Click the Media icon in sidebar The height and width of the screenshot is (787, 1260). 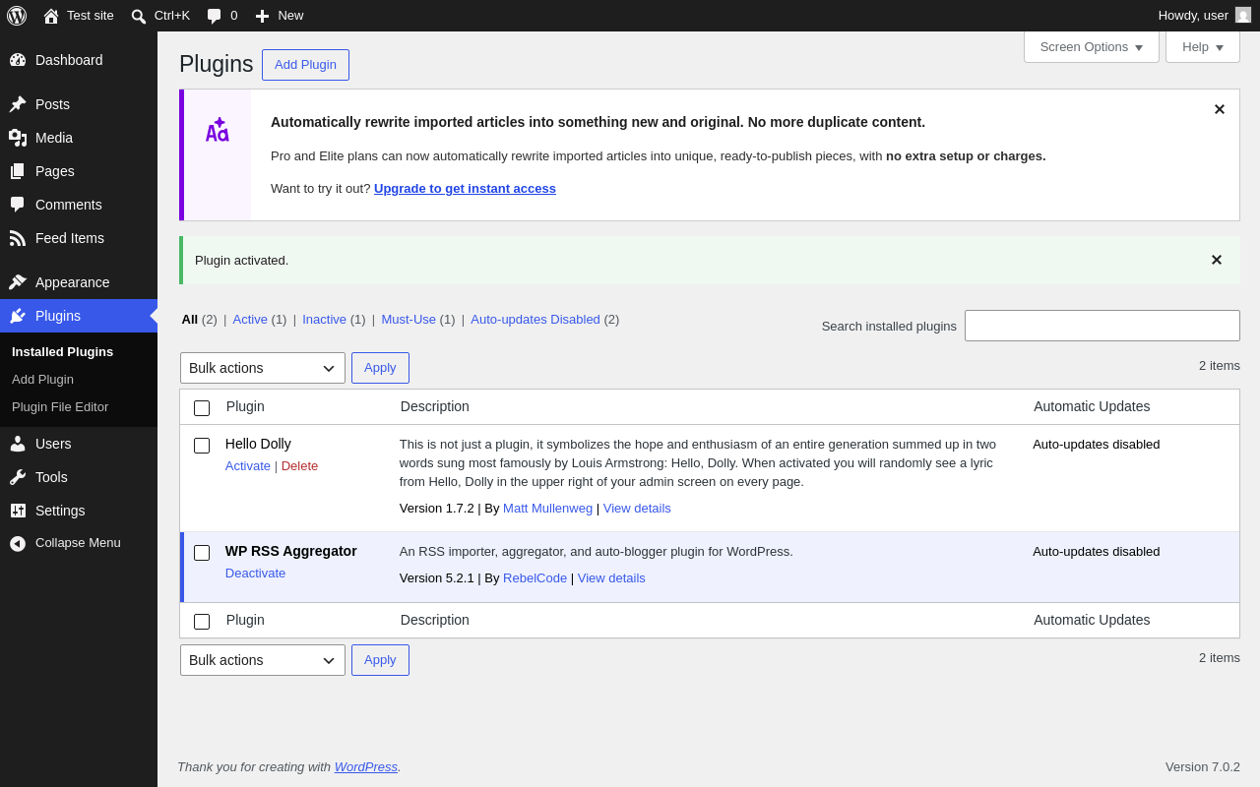tap(18, 138)
